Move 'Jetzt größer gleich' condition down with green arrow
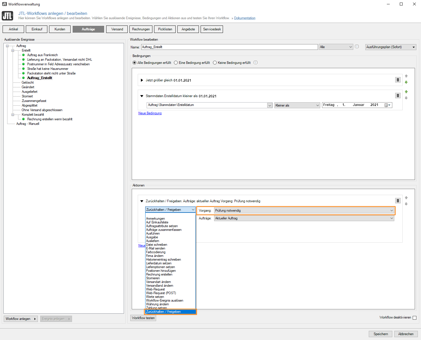421x340 pixels. [x=406, y=82]
